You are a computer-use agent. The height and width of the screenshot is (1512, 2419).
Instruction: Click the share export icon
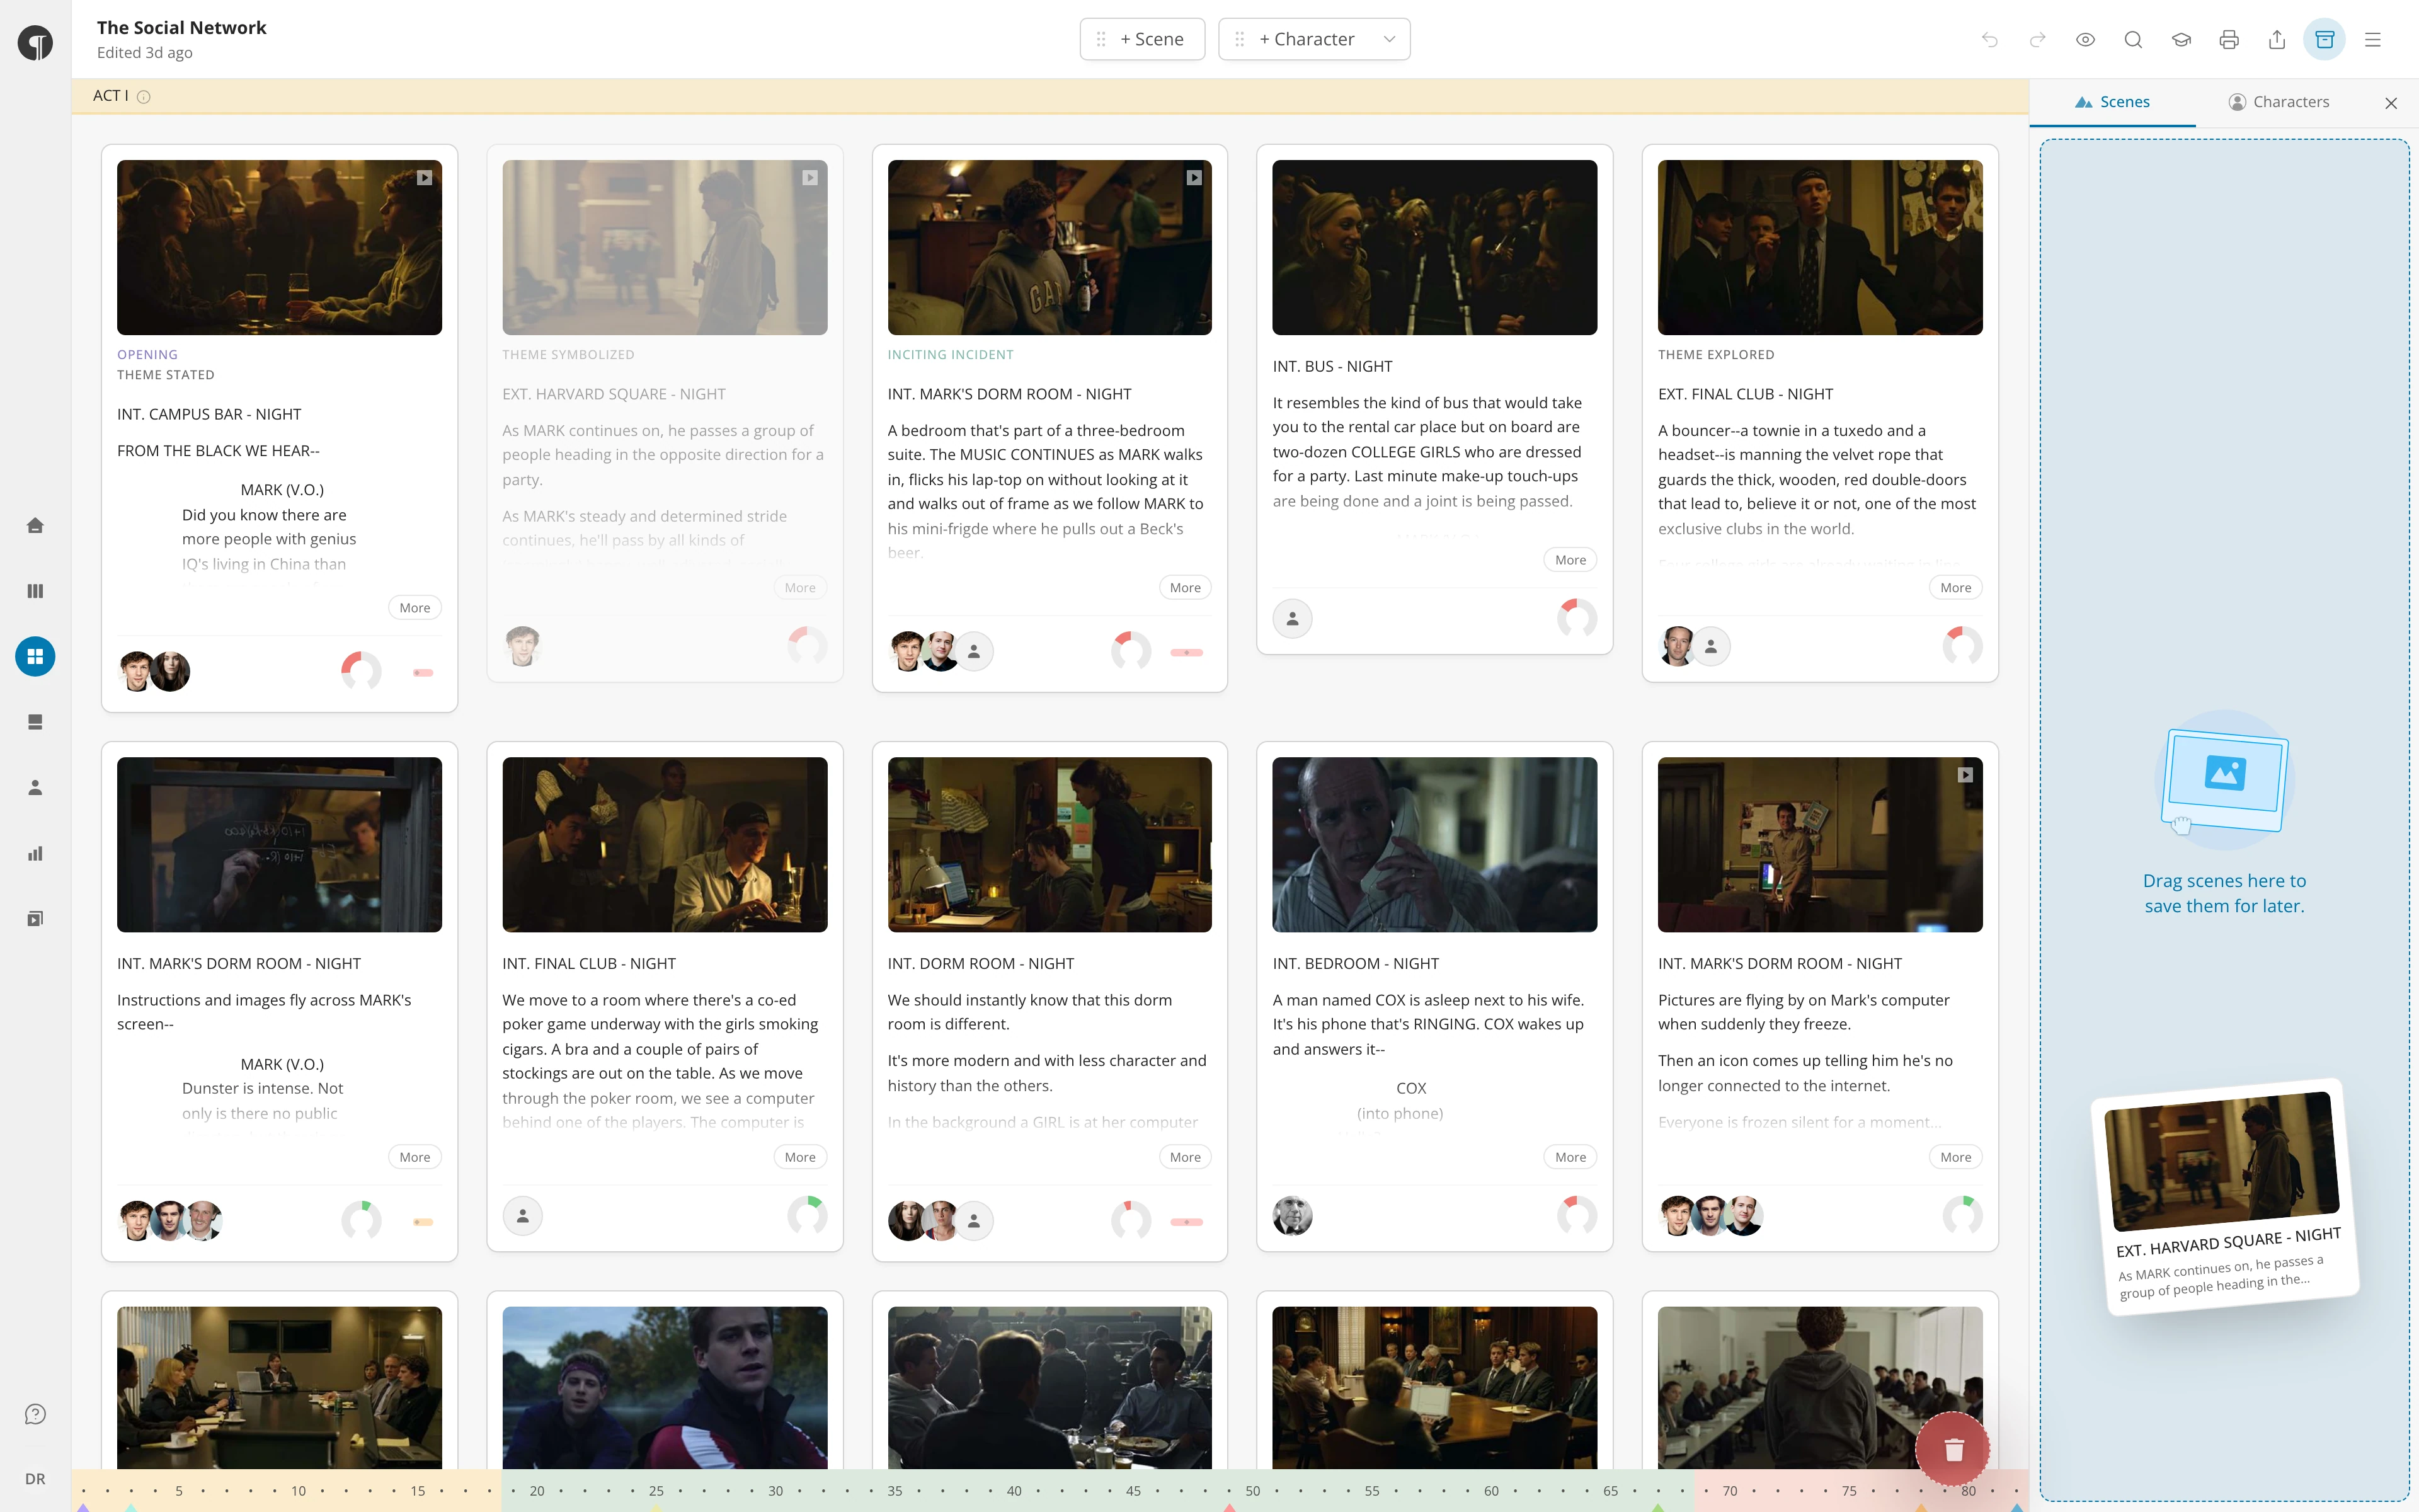(x=2277, y=40)
